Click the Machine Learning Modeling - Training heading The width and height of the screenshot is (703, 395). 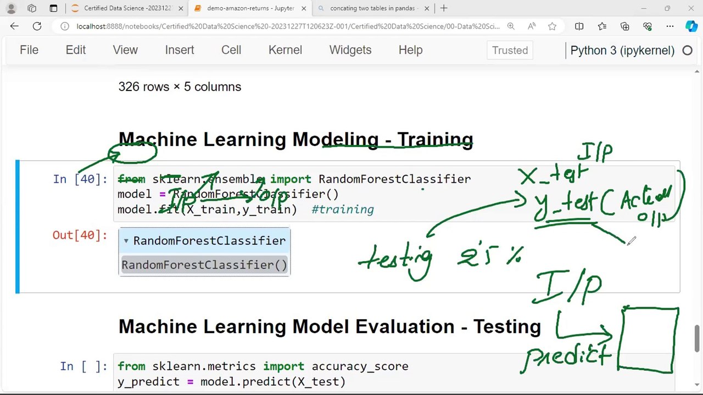click(295, 139)
